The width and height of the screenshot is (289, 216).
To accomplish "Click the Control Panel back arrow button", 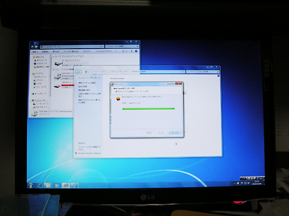I will (x=76, y=72).
